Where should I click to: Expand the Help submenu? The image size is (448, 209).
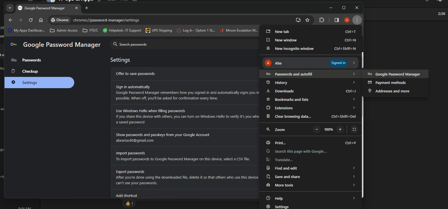click(x=311, y=198)
